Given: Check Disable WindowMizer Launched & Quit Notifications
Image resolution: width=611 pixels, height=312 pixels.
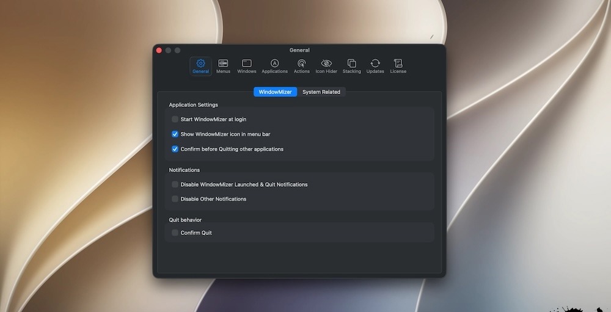Looking at the screenshot, I should click(175, 184).
